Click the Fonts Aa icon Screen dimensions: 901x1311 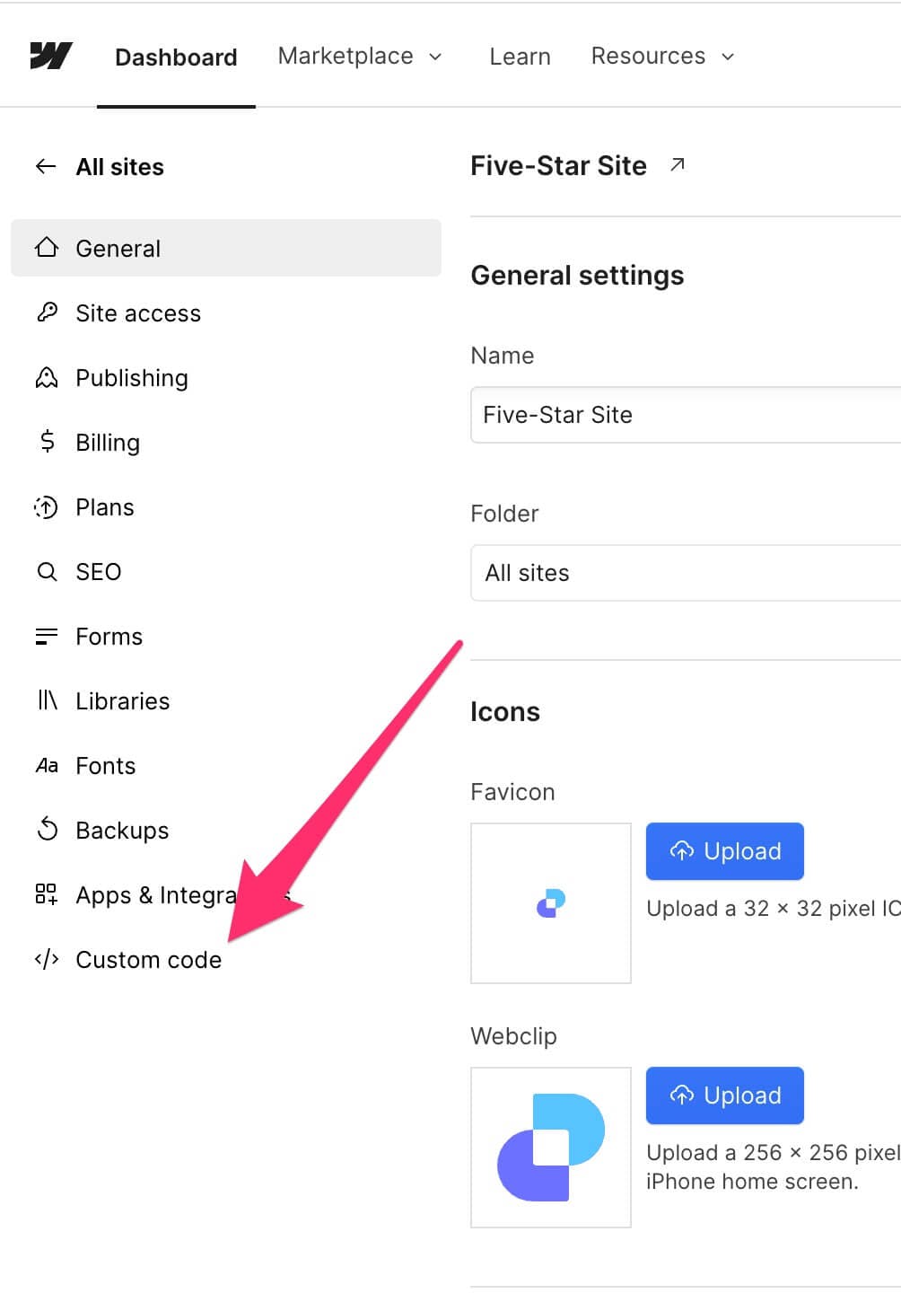pos(47,765)
